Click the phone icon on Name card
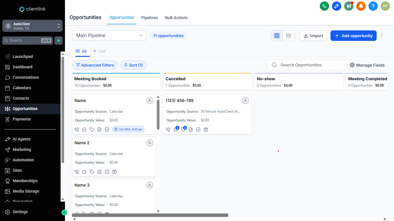The image size is (394, 221). point(77,129)
